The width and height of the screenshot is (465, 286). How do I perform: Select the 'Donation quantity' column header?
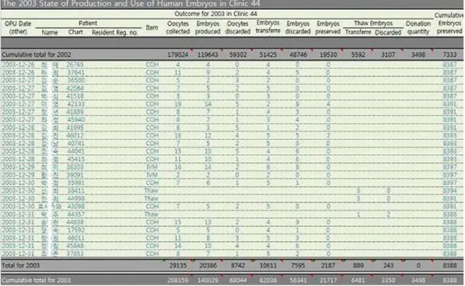coord(418,27)
